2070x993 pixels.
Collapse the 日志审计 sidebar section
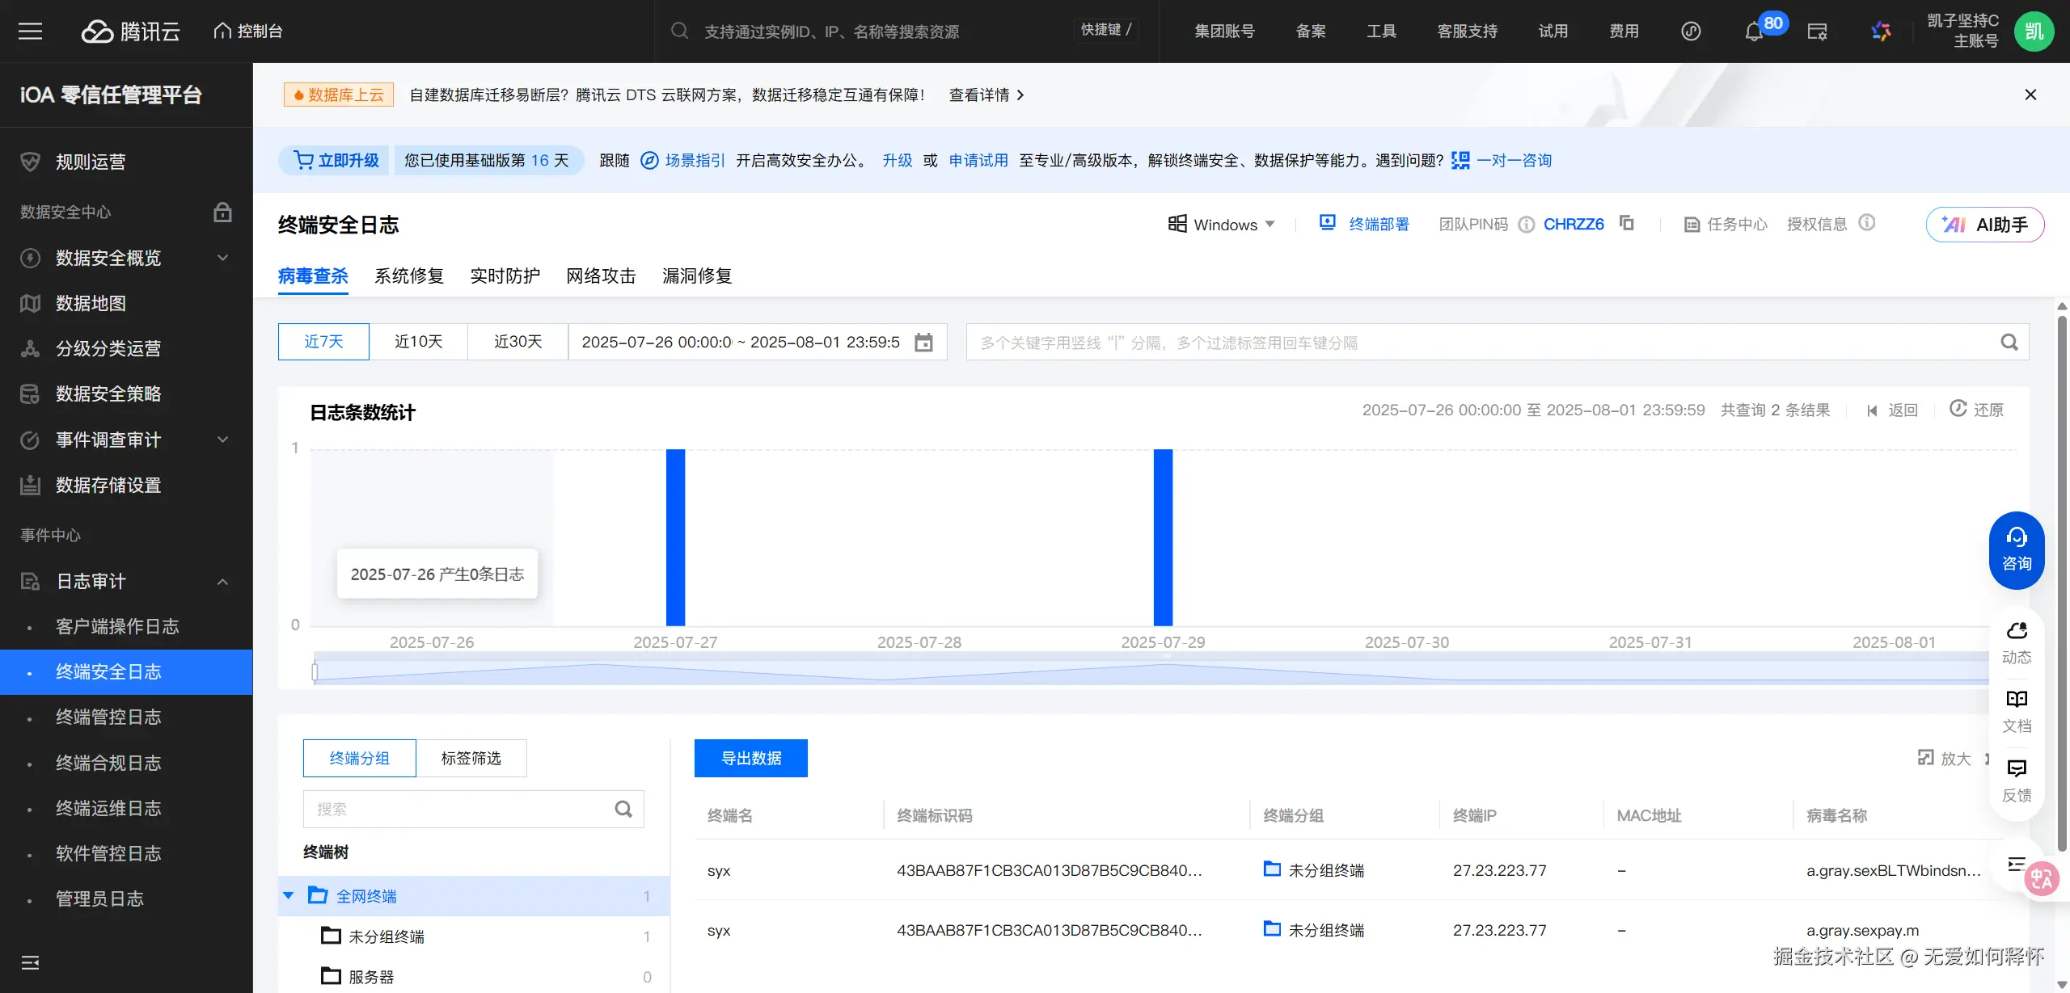[222, 582]
